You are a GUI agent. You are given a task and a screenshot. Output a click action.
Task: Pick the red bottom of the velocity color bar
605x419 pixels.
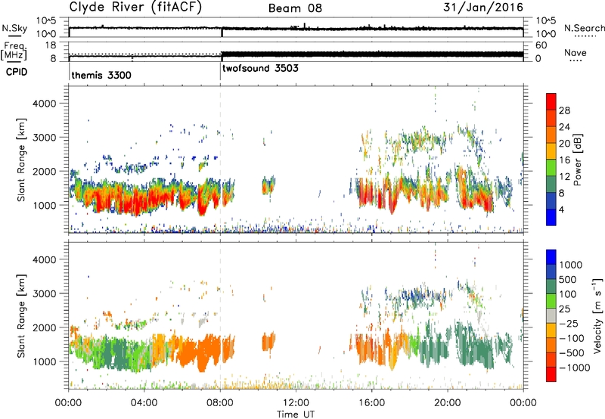coord(551,374)
